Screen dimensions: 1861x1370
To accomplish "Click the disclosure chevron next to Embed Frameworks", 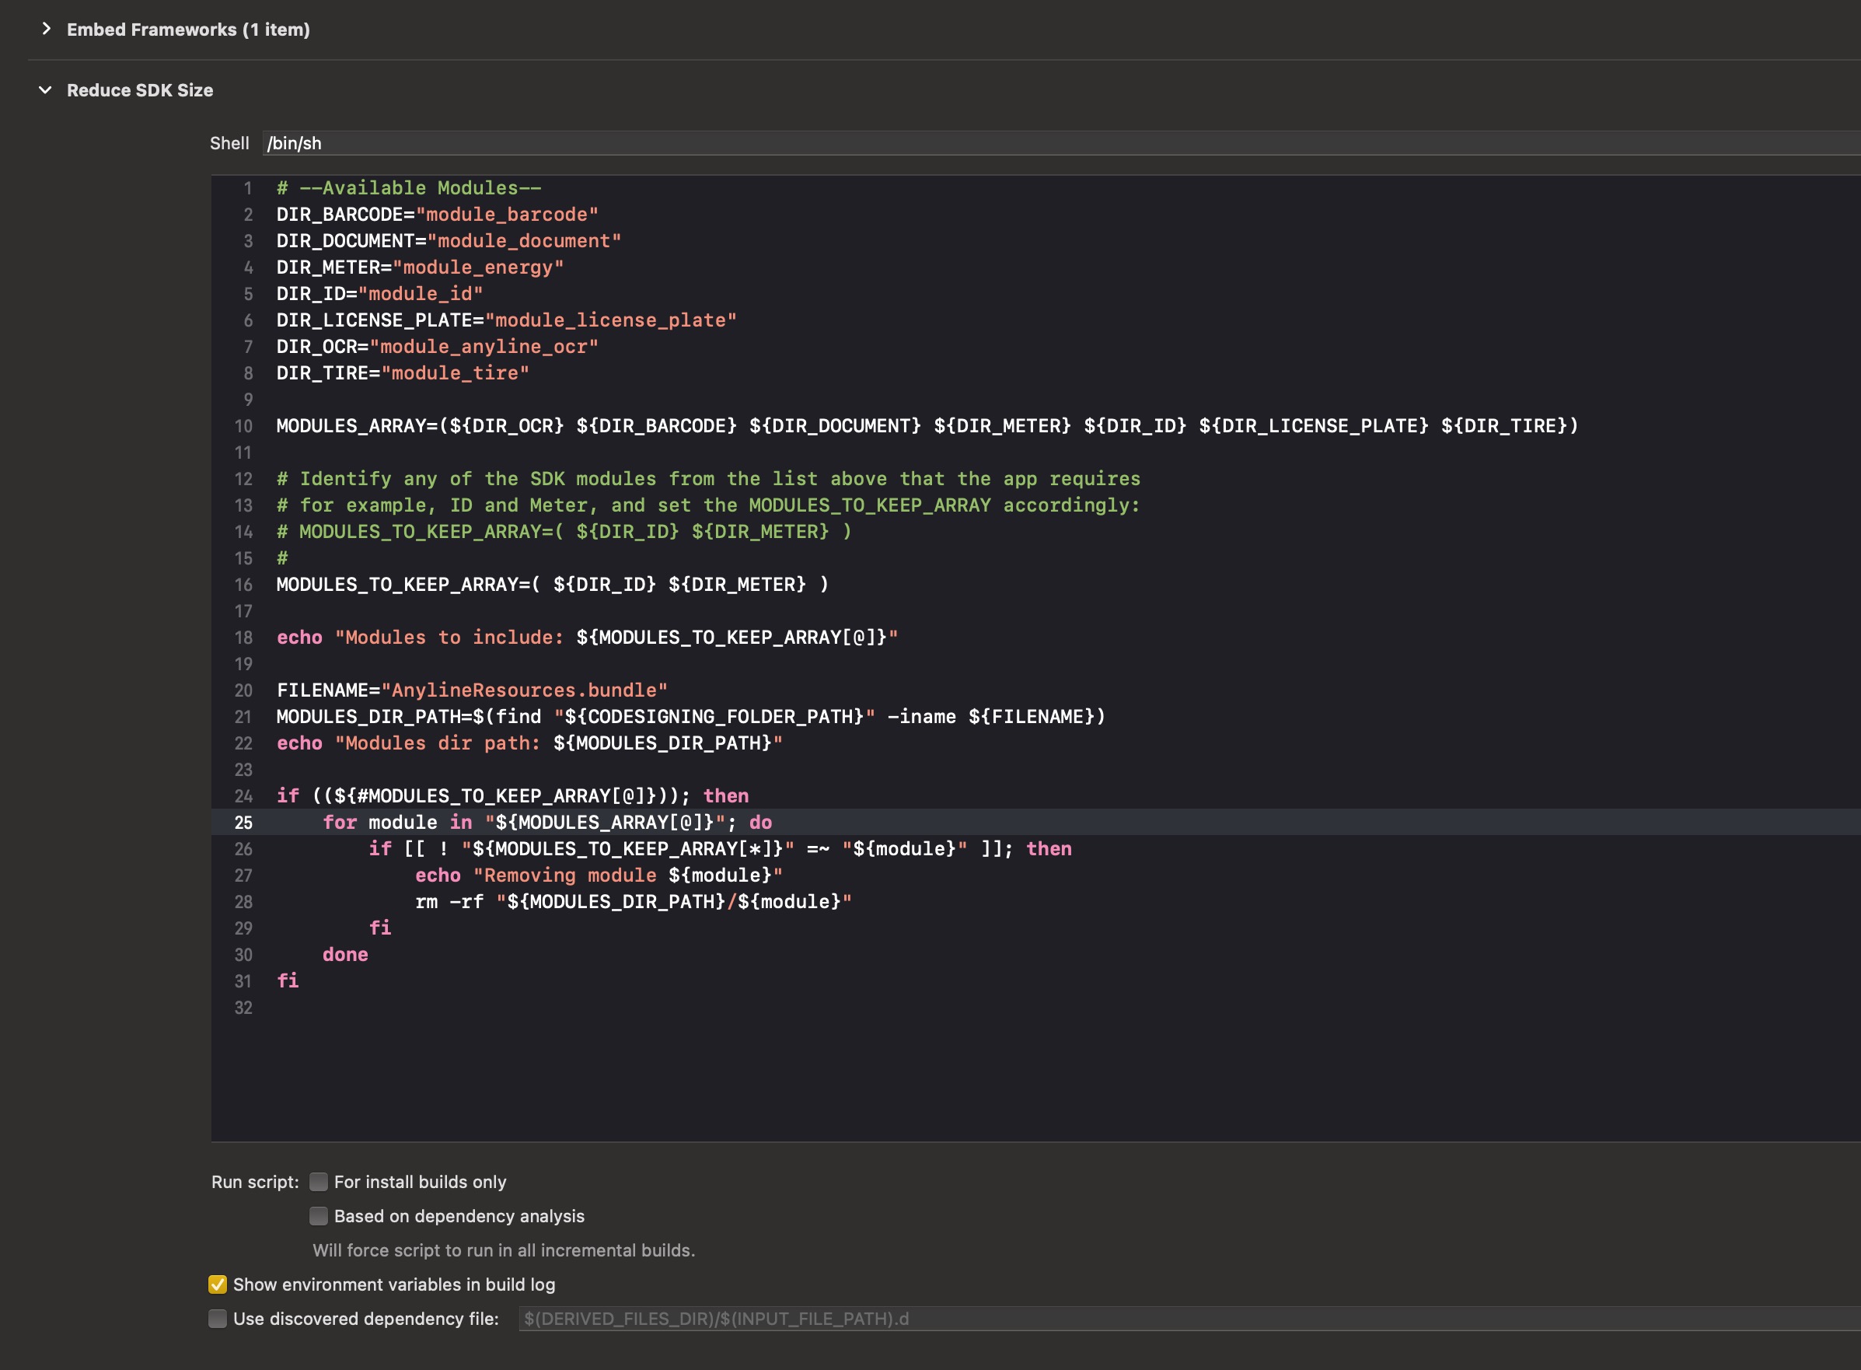I will (46, 30).
